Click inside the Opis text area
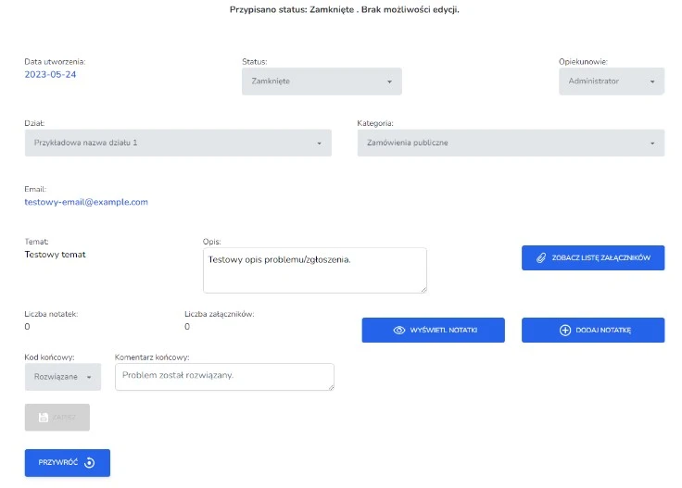The image size is (682, 488). (x=314, y=269)
